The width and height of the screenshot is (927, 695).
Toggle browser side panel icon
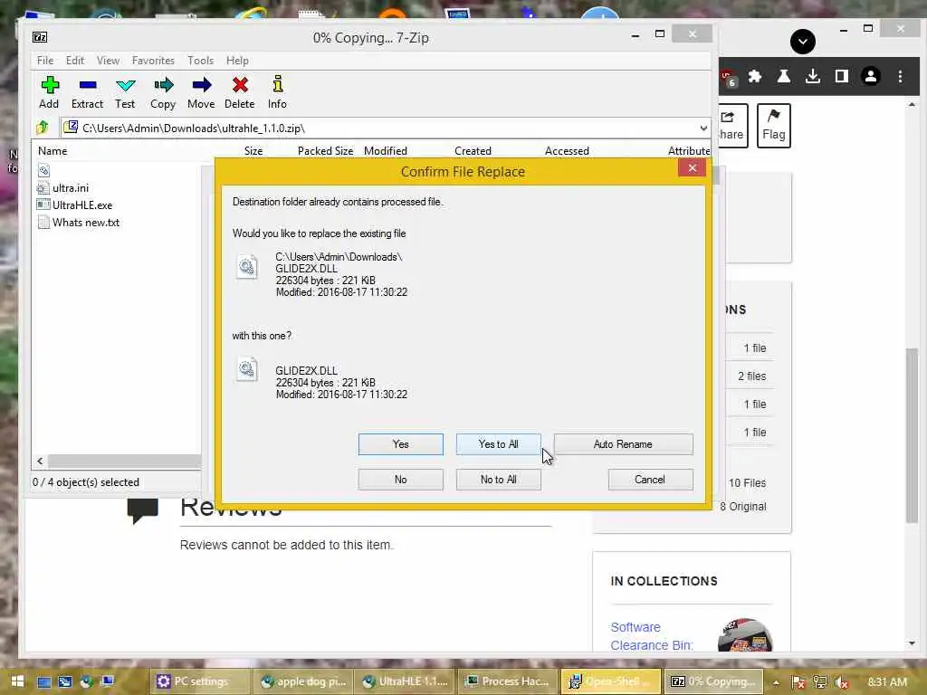click(841, 76)
